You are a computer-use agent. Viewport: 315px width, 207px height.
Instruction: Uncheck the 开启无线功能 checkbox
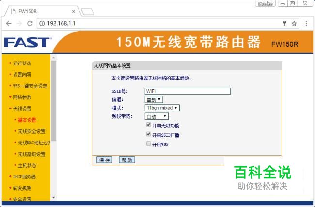(148, 125)
